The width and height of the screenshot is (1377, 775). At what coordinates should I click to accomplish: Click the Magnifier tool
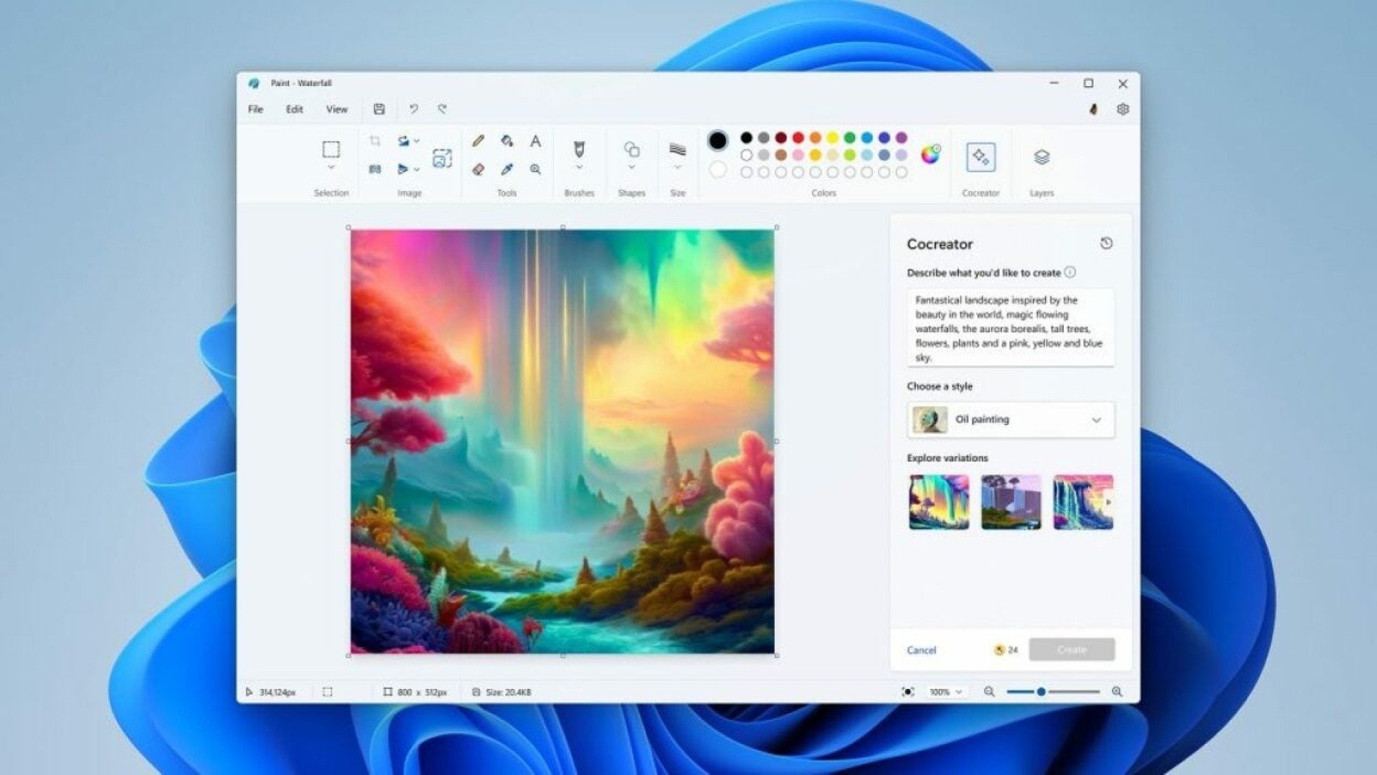[x=536, y=169]
